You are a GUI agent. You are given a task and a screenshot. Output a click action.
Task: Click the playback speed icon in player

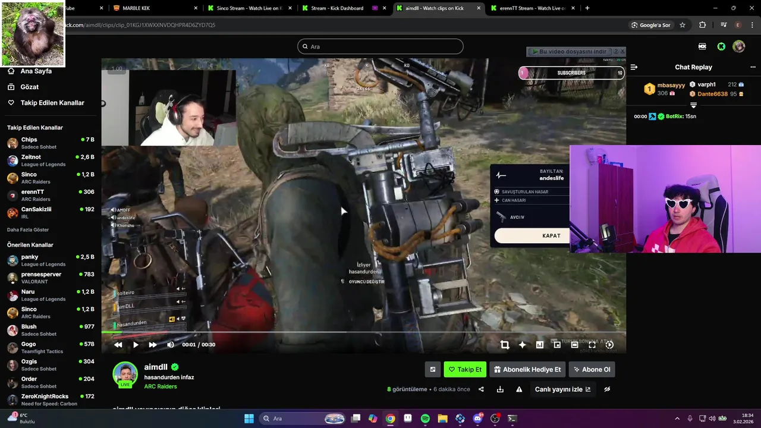pos(609,345)
